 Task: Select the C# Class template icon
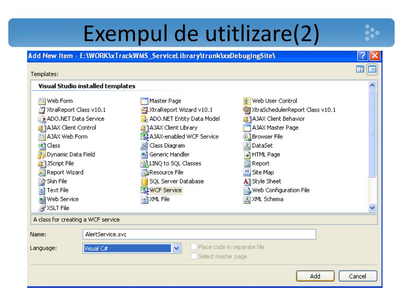[x=42, y=146]
